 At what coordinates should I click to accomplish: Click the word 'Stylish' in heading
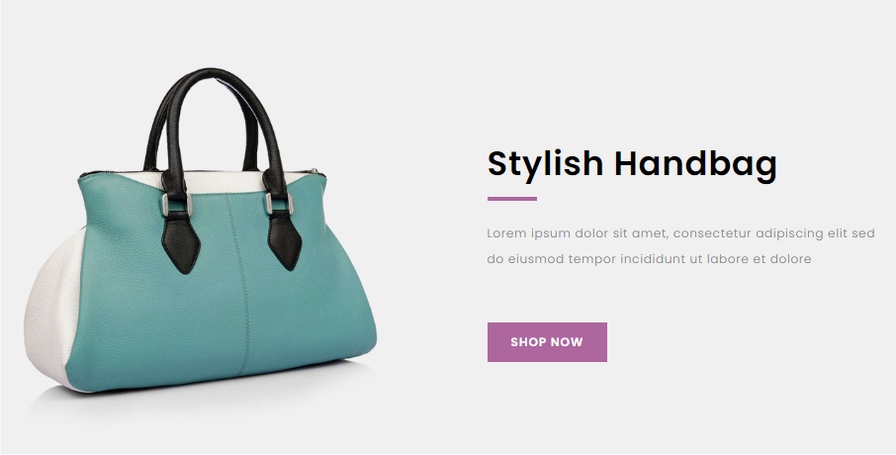pyautogui.click(x=545, y=164)
